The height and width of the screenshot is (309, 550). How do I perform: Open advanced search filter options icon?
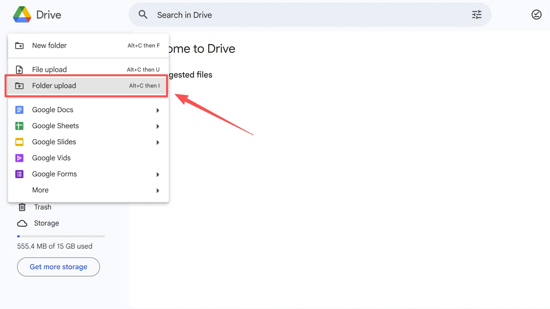(477, 15)
